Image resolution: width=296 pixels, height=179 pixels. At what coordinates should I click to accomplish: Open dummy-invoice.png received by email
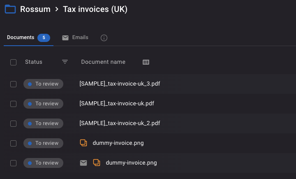pyautogui.click(x=132, y=163)
